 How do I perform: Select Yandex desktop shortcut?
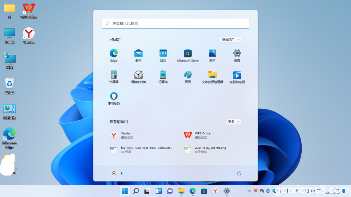click(29, 36)
